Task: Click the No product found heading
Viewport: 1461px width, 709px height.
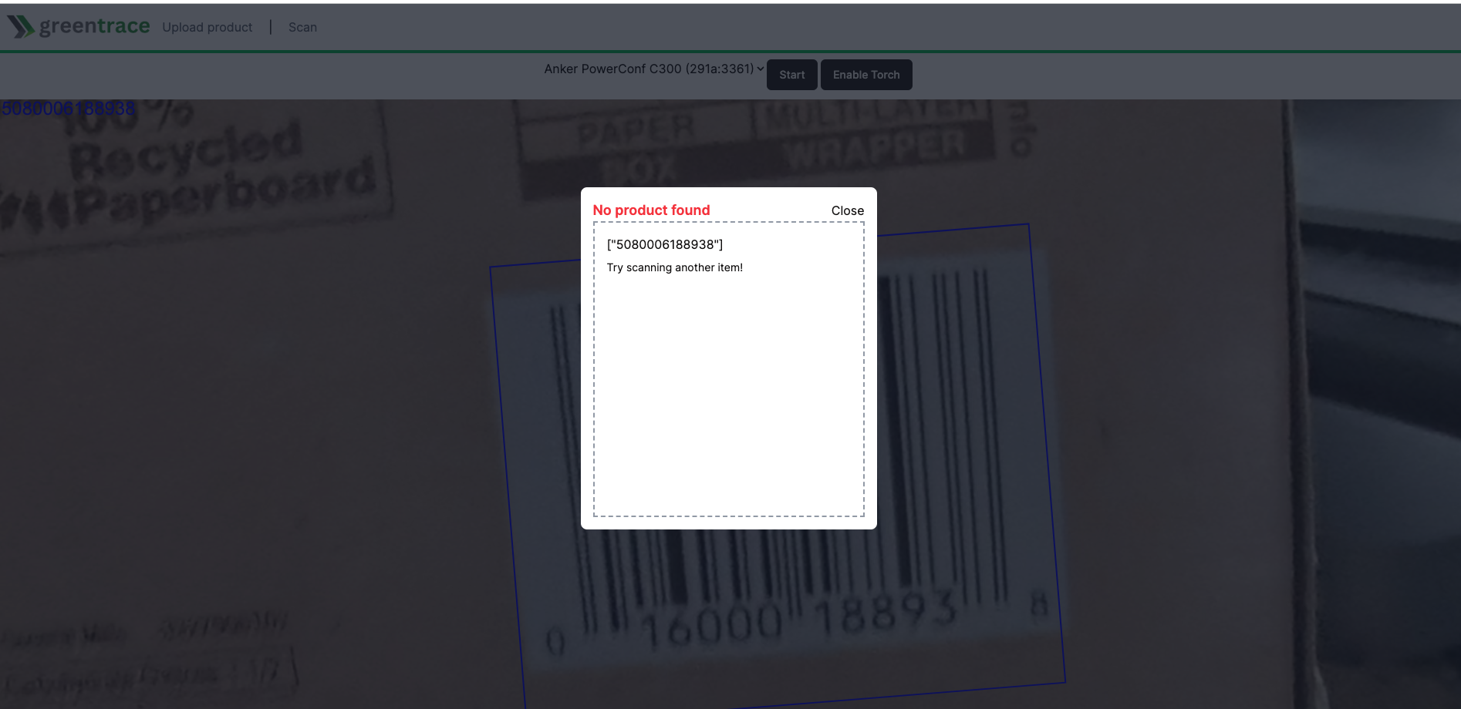Action: (651, 210)
